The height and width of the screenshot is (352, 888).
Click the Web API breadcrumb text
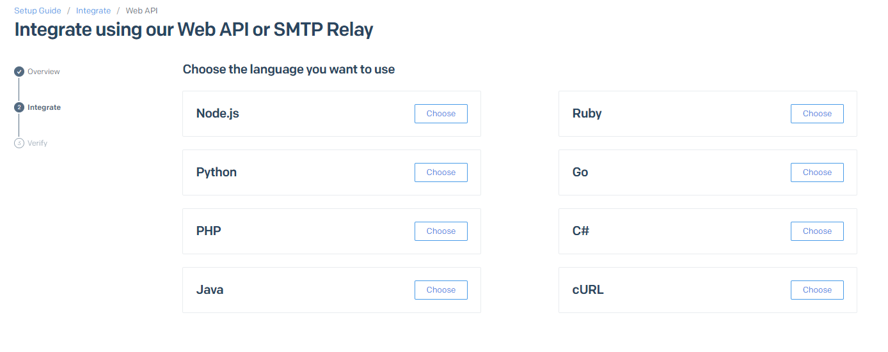coord(141,11)
